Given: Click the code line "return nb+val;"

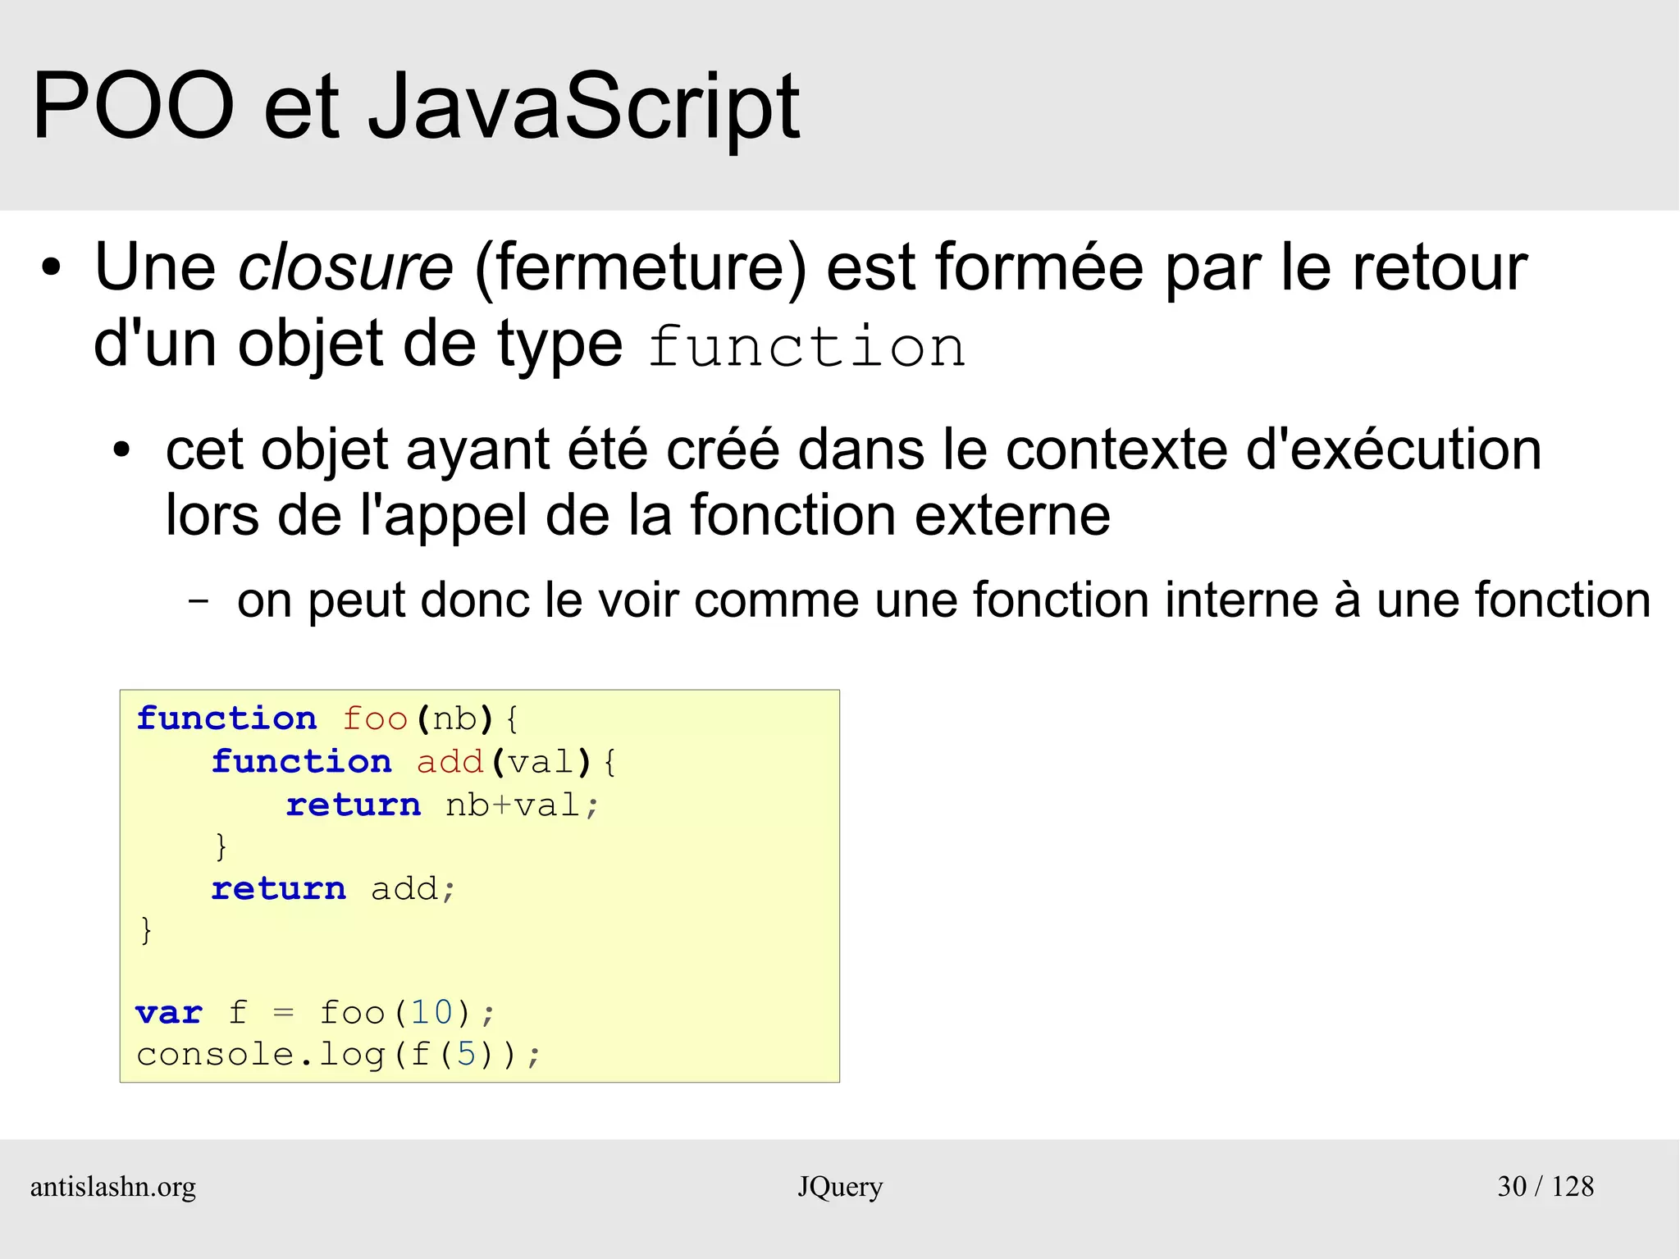Looking at the screenshot, I should (443, 805).
